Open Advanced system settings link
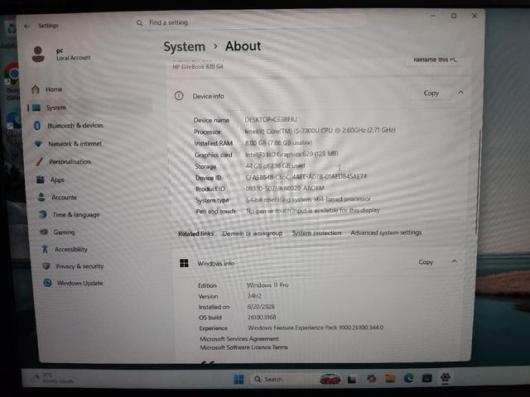This screenshot has height=397, width=530. [x=386, y=232]
